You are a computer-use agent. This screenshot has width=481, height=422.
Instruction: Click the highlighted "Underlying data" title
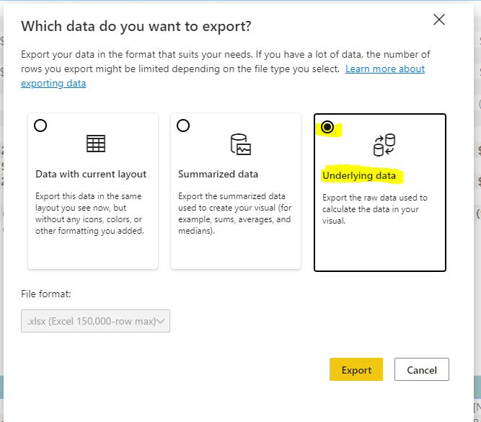tap(359, 175)
